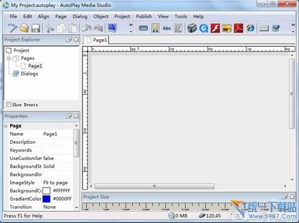Click Properties panel scroll down arrow

(77, 207)
